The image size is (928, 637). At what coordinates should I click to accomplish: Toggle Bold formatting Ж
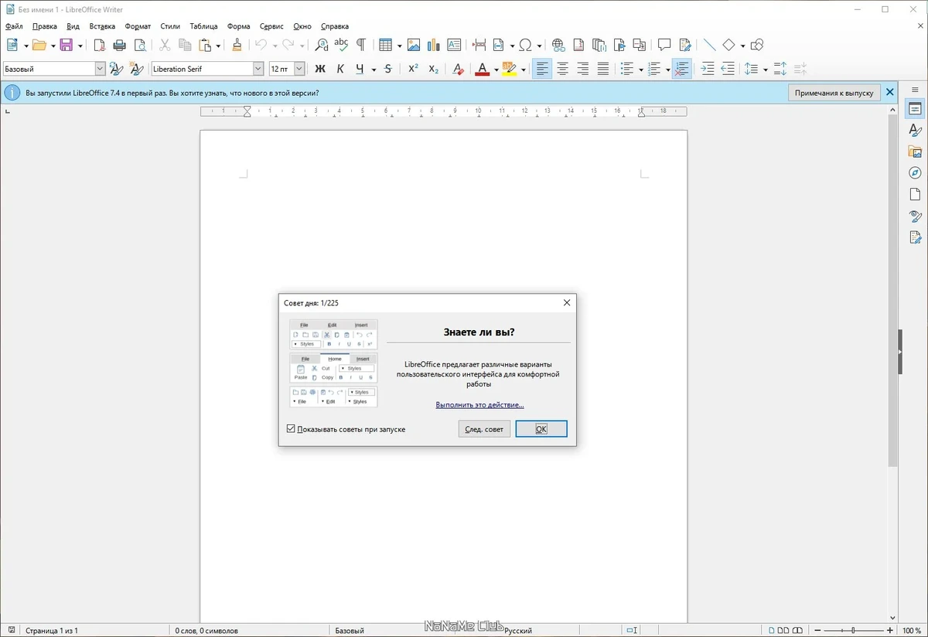tap(320, 69)
